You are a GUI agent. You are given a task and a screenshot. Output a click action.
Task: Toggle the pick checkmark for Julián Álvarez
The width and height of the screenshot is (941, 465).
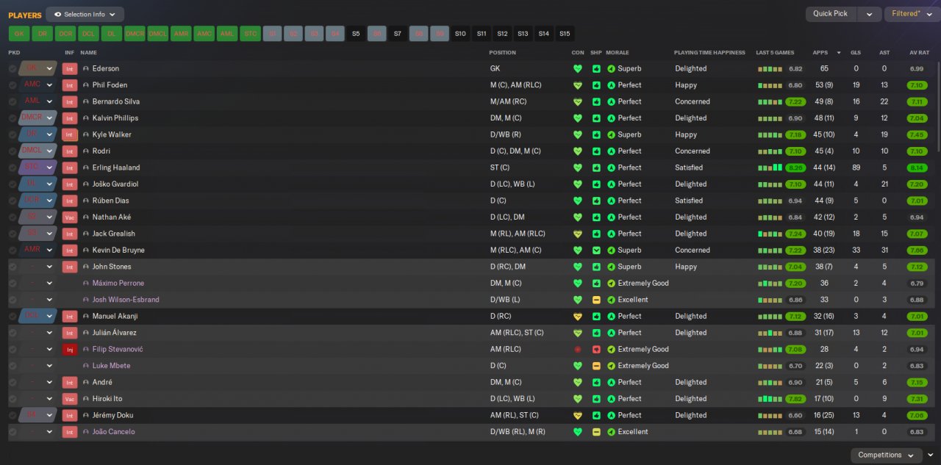pyautogui.click(x=12, y=333)
